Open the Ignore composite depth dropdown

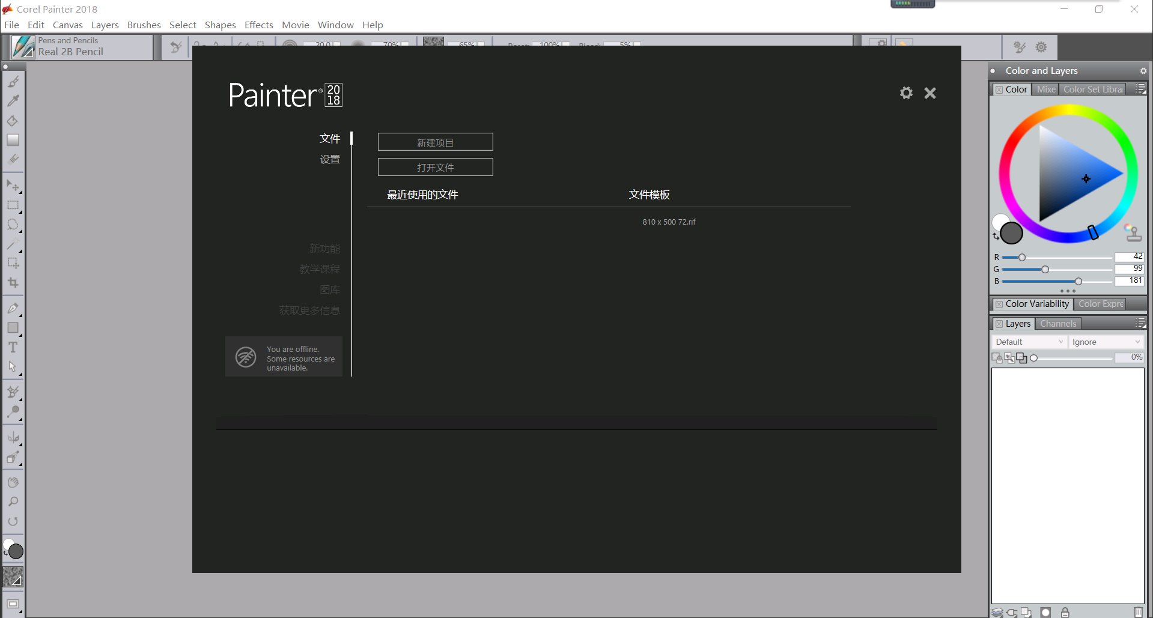pos(1106,342)
